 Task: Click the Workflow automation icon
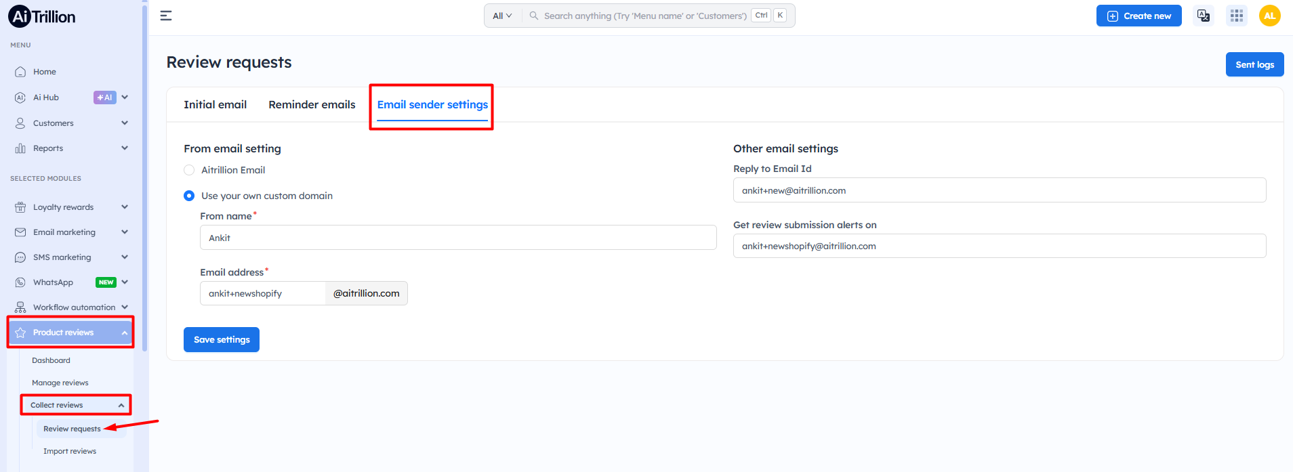point(20,307)
